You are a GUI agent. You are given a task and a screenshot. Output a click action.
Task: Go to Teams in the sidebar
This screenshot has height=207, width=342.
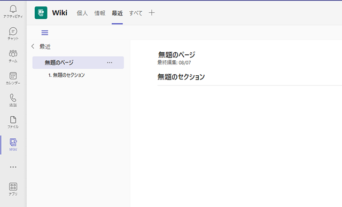pos(13,56)
